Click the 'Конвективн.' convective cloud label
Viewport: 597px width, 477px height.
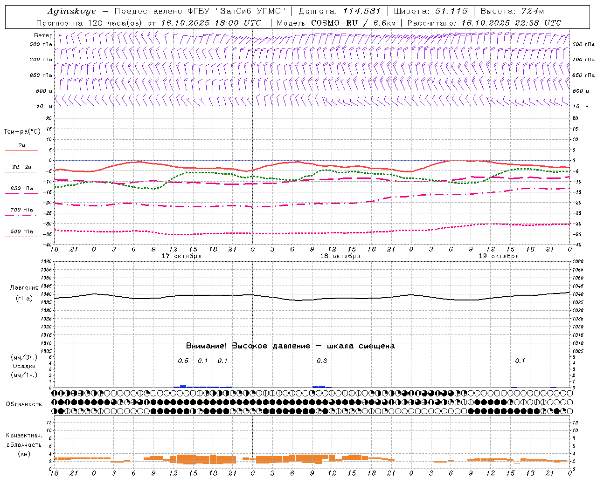click(x=24, y=436)
